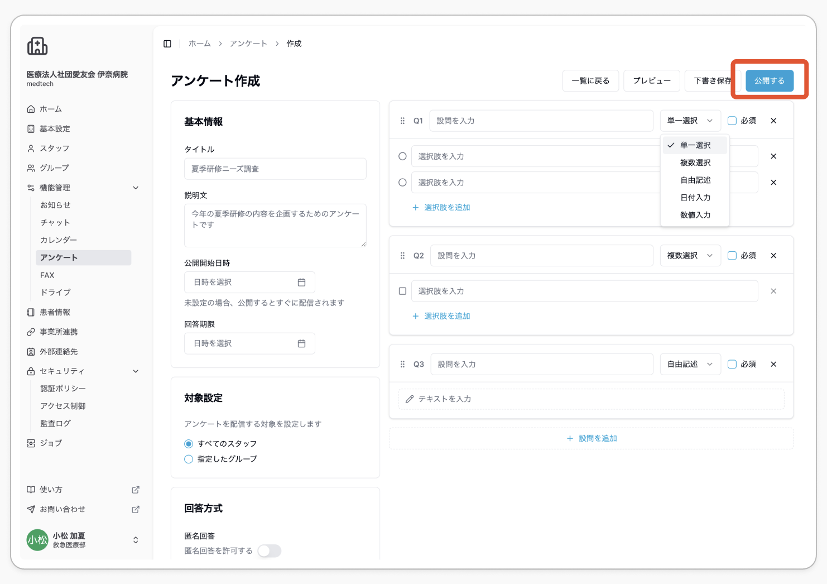Collapse the セキュリティ section chevron

[x=136, y=371]
